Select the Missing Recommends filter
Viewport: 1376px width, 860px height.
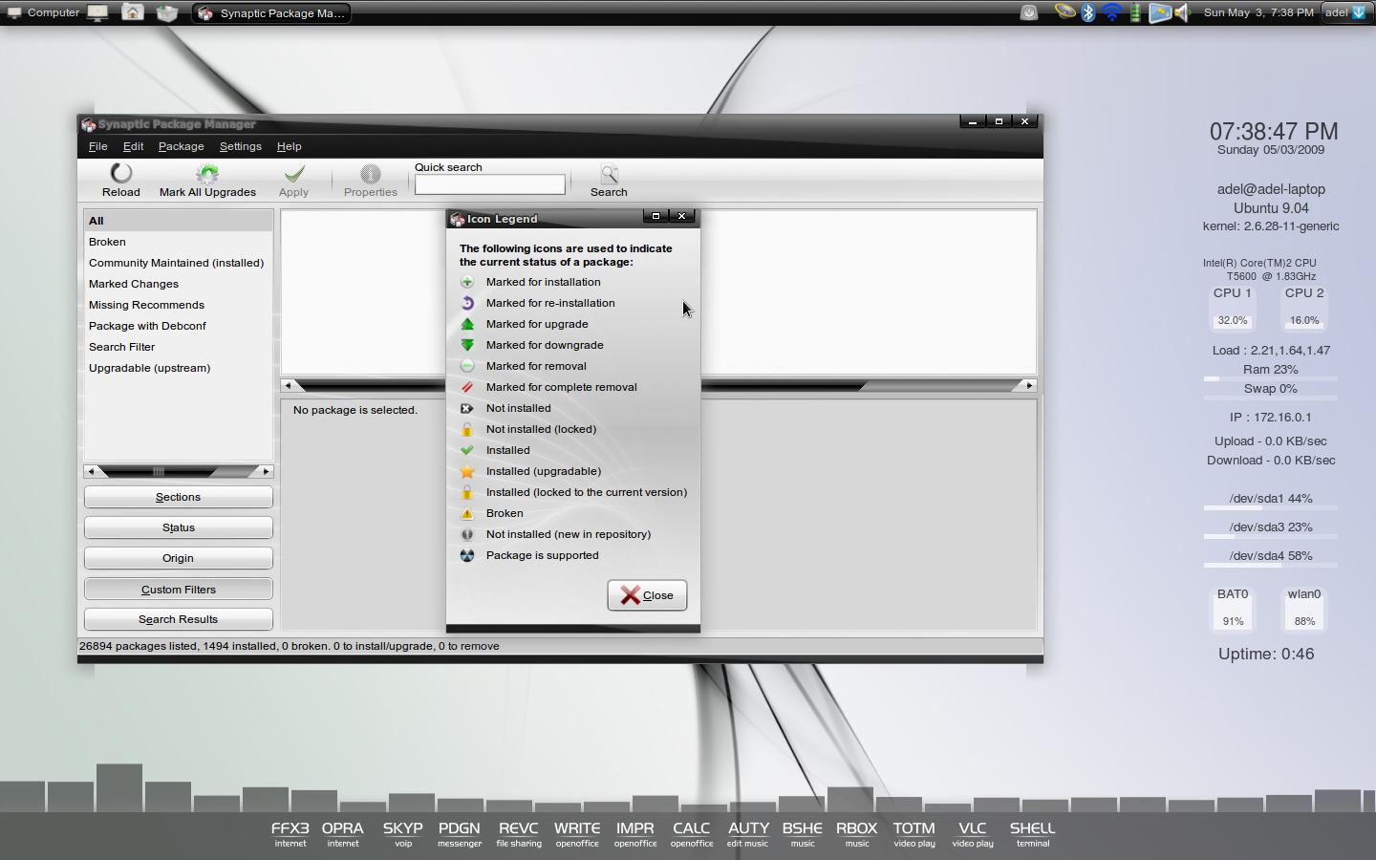[x=178, y=305]
